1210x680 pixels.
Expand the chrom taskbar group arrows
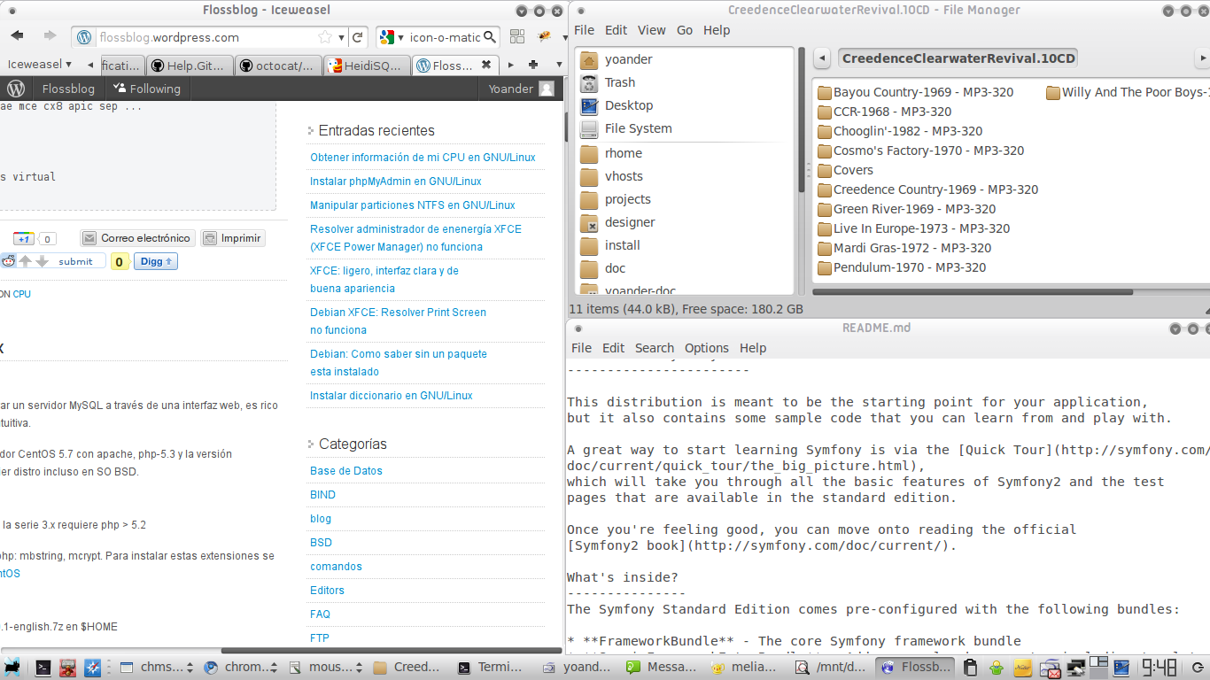275,668
